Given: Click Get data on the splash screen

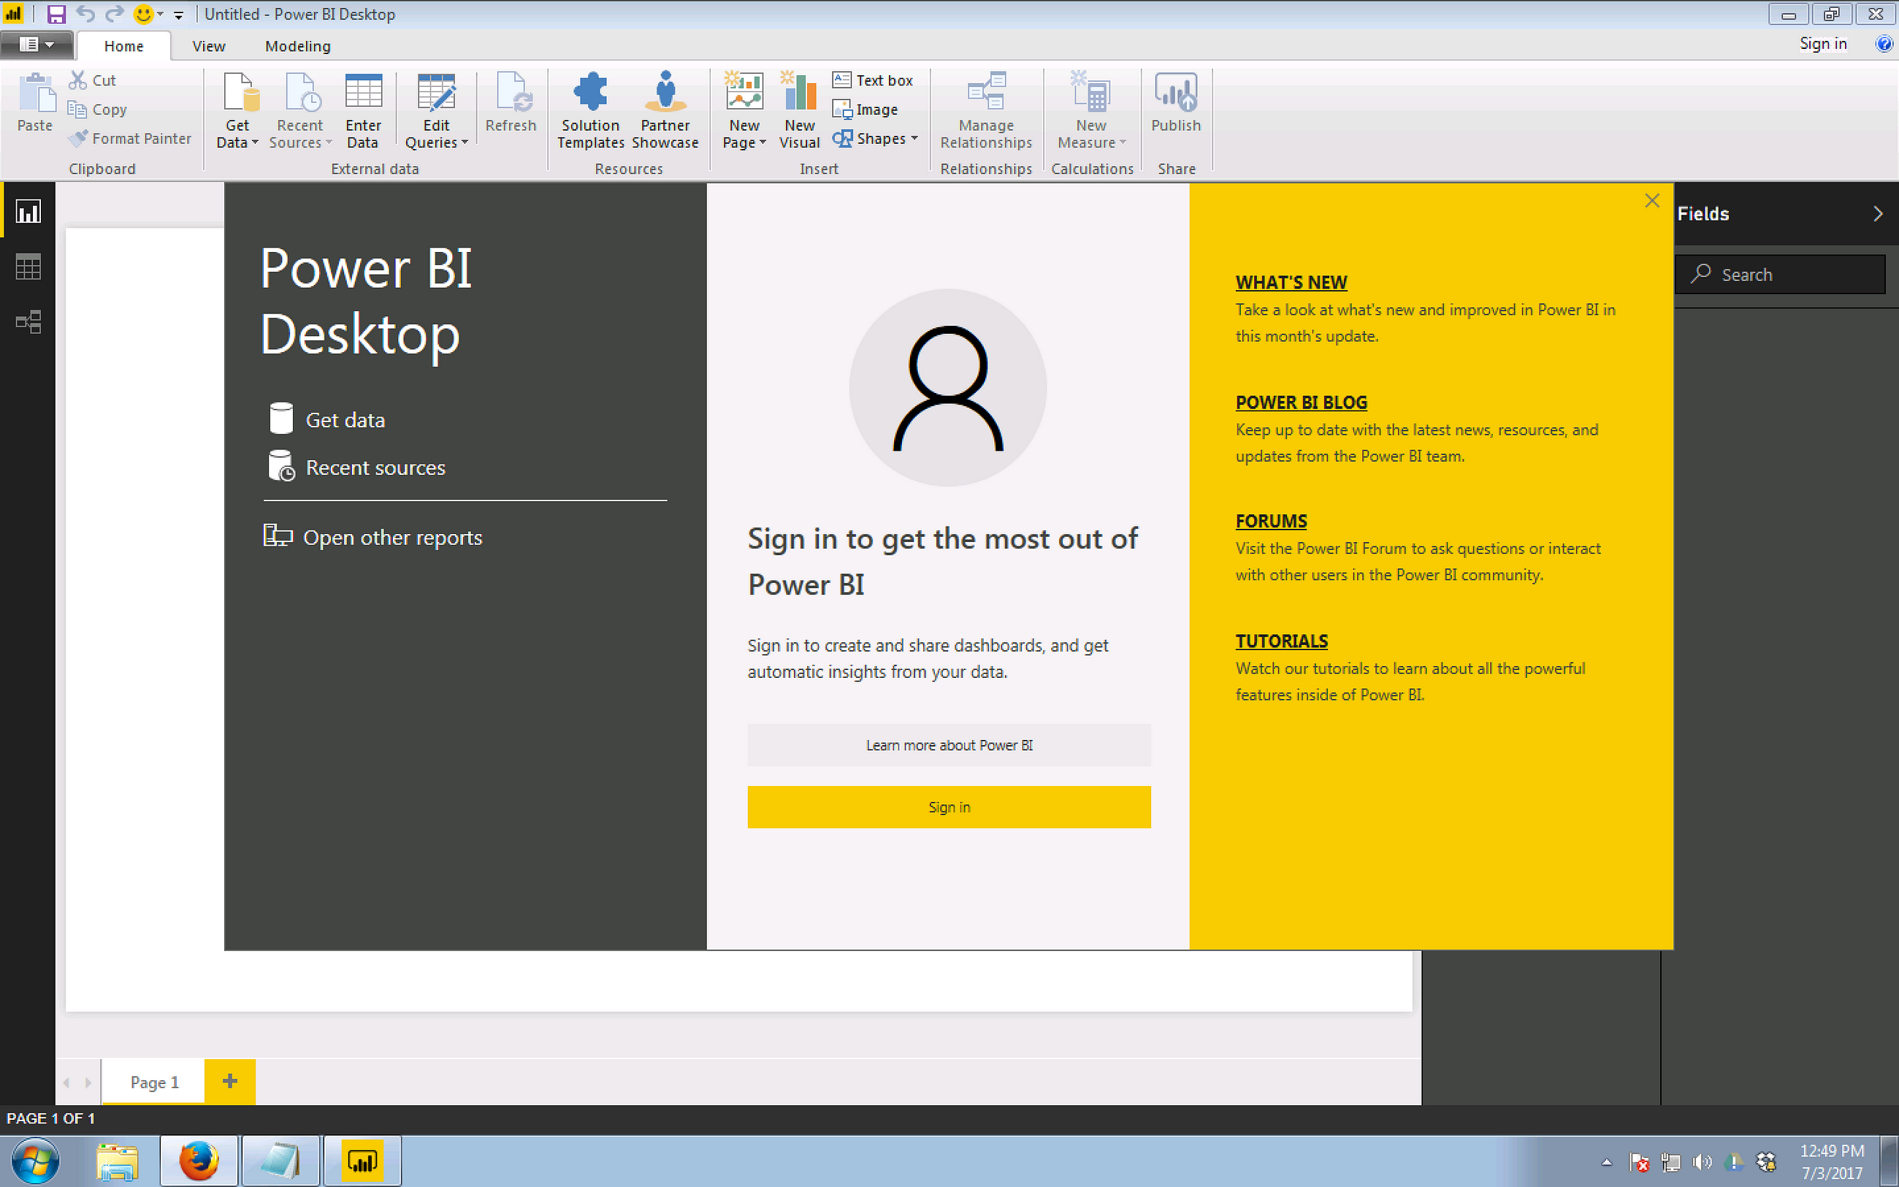Looking at the screenshot, I should coord(326,419).
